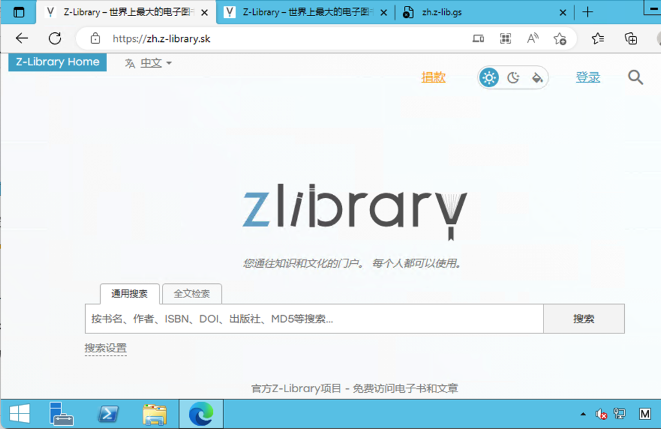Launch PowerShell from the taskbar
Screen dimensions: 661x429
[108, 414]
